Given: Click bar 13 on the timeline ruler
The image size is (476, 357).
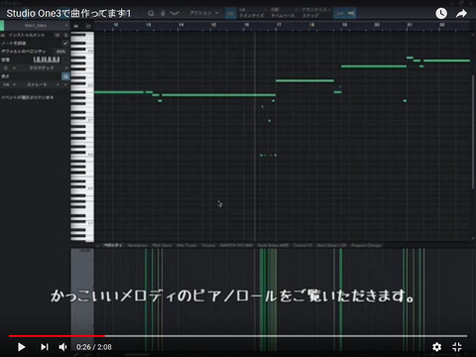Looking at the screenshot, I should tap(148, 25).
